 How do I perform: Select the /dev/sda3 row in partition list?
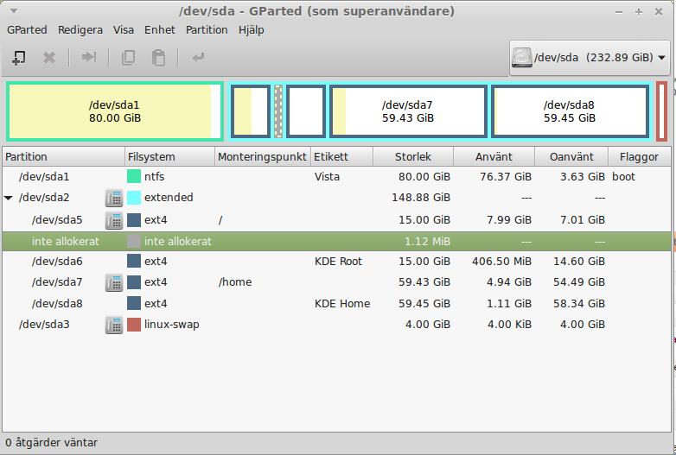pyautogui.click(x=337, y=324)
